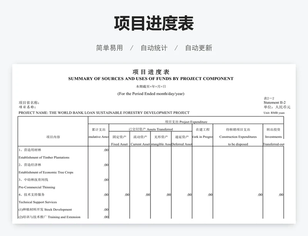The height and width of the screenshot is (236, 308).
Task: Click the column header 累计支出
Action: [x=99, y=129]
